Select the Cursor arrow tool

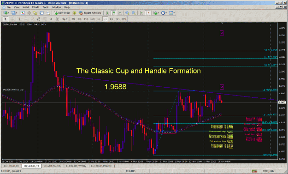coord(6,19)
